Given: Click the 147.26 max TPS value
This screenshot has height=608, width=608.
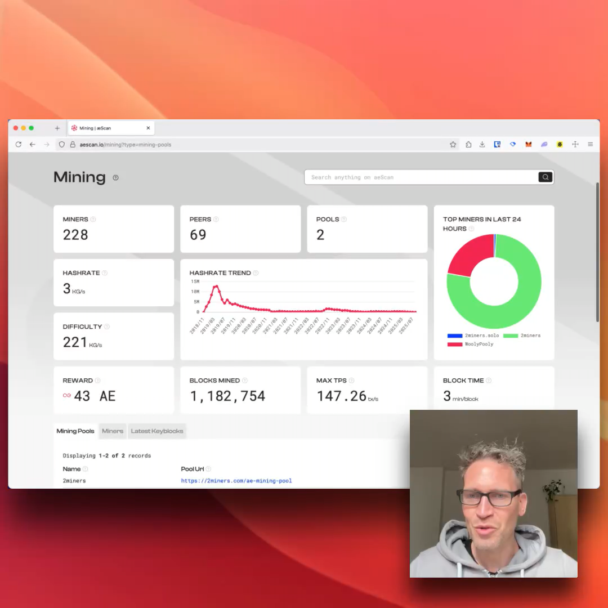Looking at the screenshot, I should pos(341,396).
